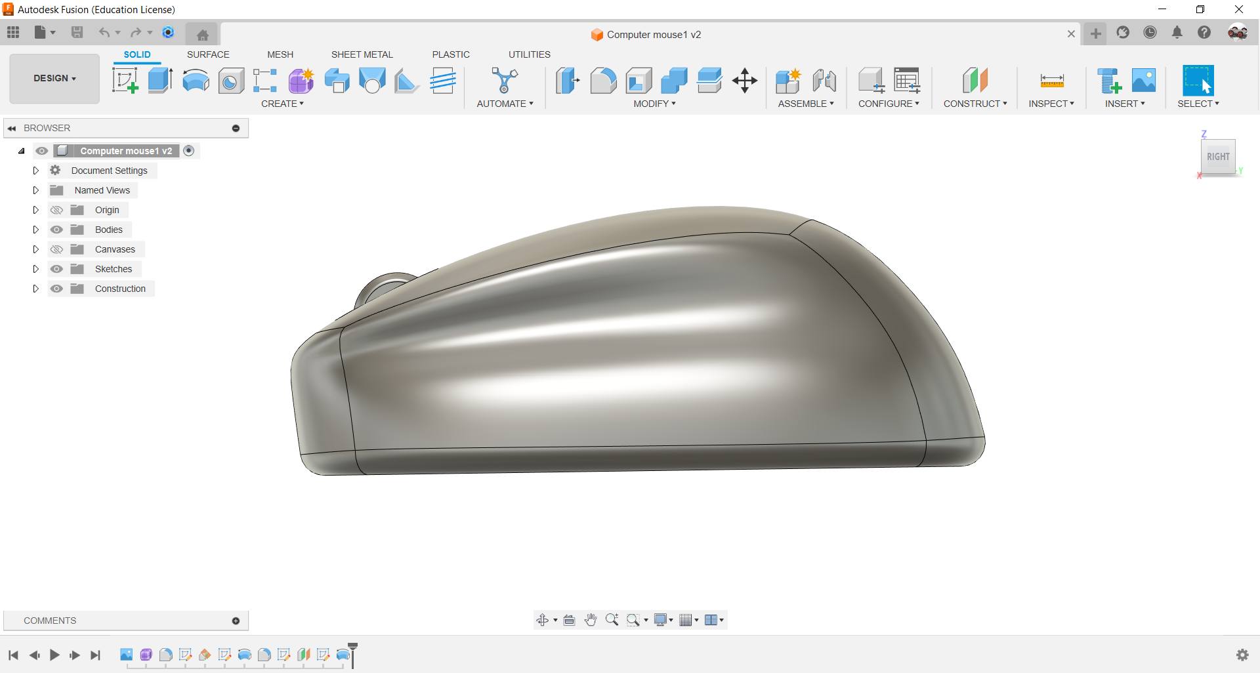
Task: Hide the Bodies folder
Action: pyautogui.click(x=56, y=230)
